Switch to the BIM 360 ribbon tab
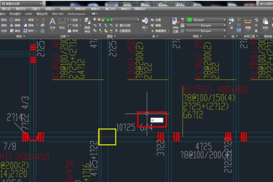This screenshot has width=273, height=182. point(58,14)
